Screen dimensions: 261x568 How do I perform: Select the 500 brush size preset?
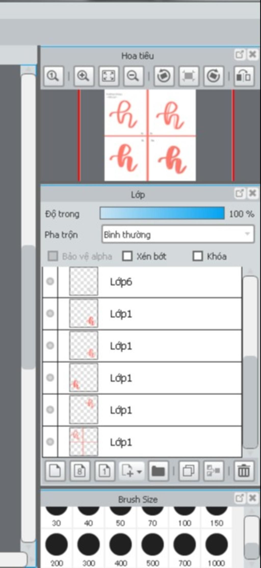pos(153,549)
